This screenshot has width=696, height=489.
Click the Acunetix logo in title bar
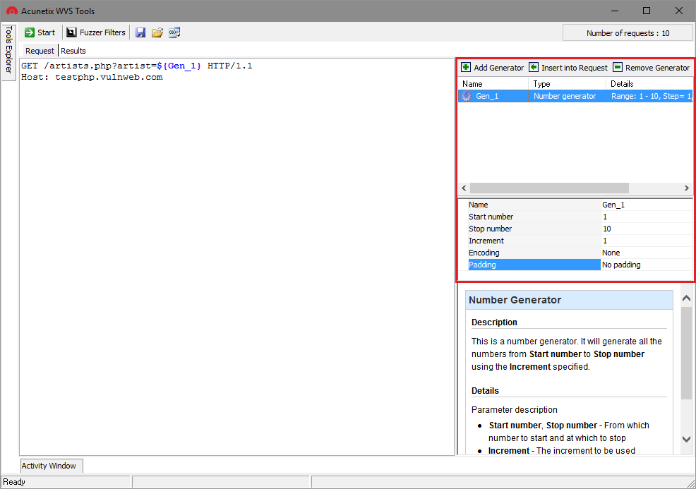[x=11, y=11]
